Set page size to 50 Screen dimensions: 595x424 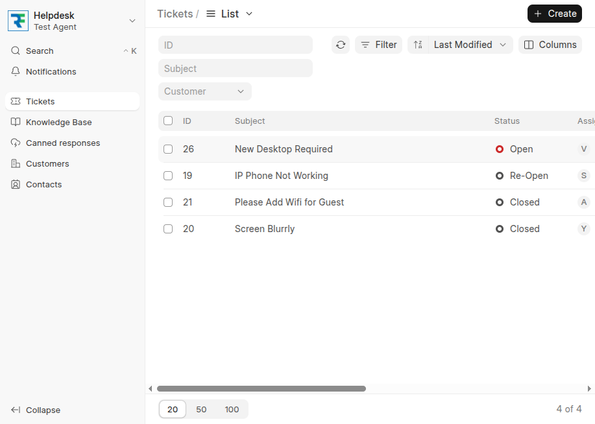201,409
